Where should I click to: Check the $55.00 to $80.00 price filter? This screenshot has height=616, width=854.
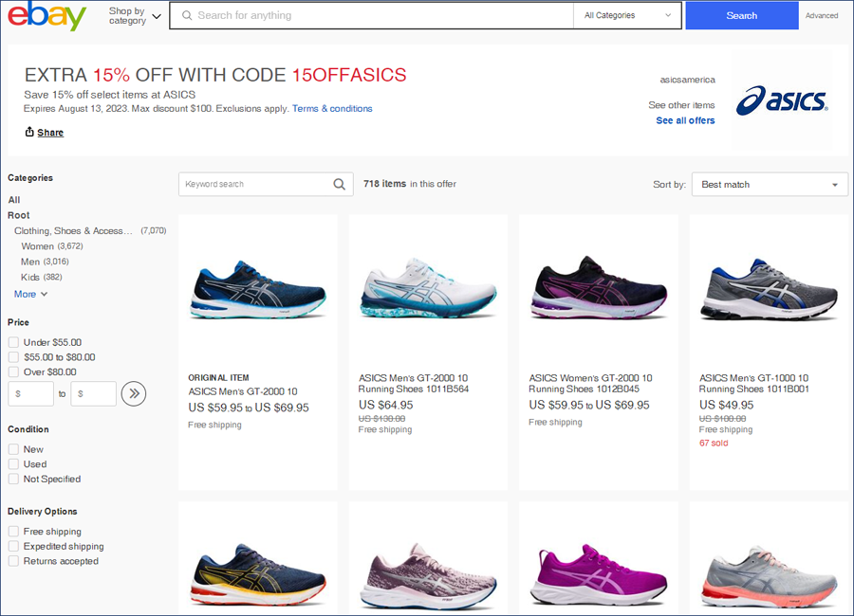[x=13, y=357]
